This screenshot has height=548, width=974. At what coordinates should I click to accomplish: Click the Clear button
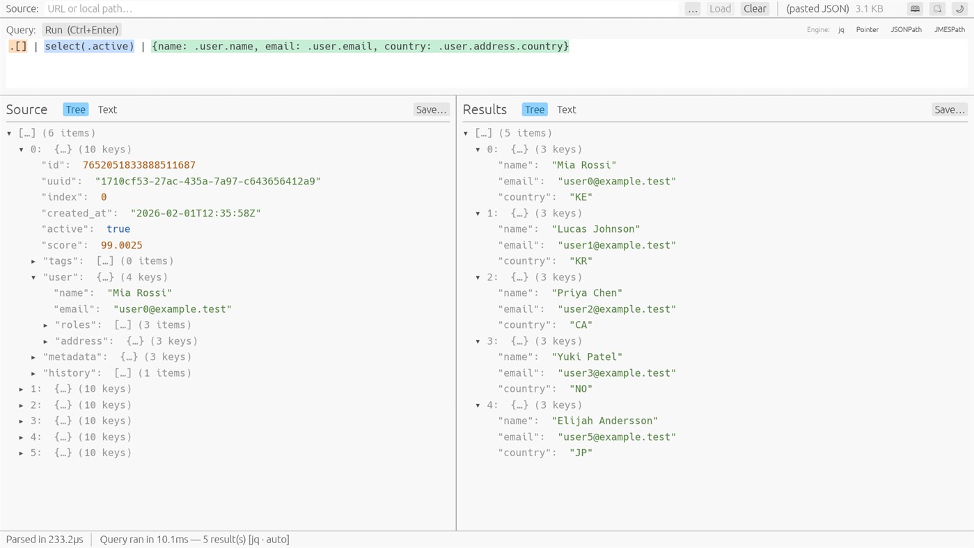[755, 9]
